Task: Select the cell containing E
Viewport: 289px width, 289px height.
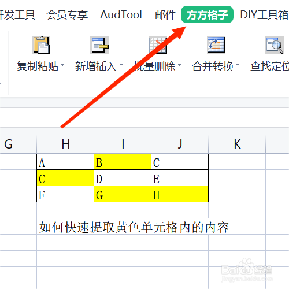Action: click(x=180, y=178)
